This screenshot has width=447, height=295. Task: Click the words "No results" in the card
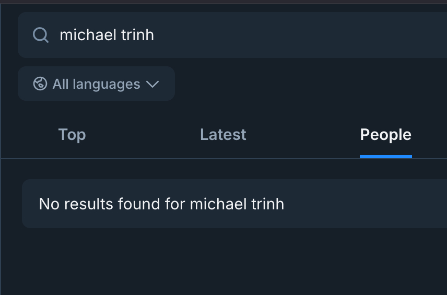click(70, 204)
